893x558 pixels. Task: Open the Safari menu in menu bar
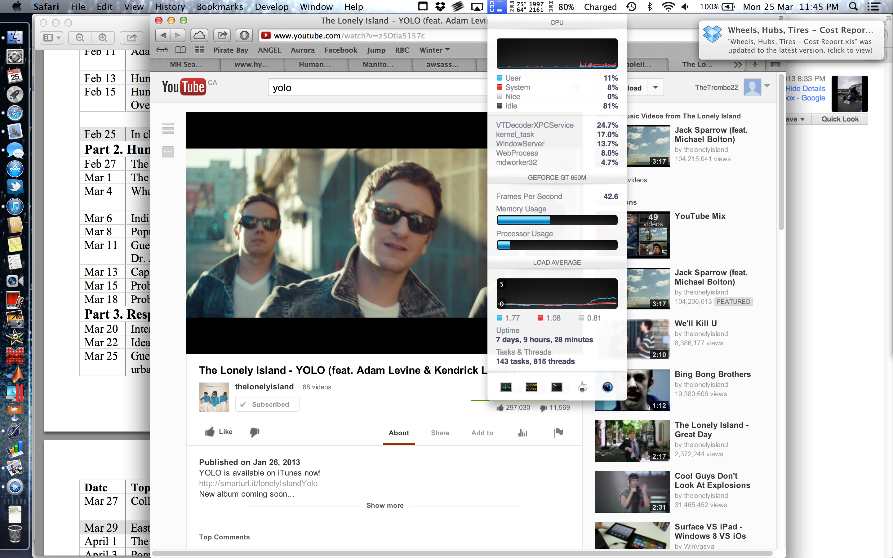point(46,7)
